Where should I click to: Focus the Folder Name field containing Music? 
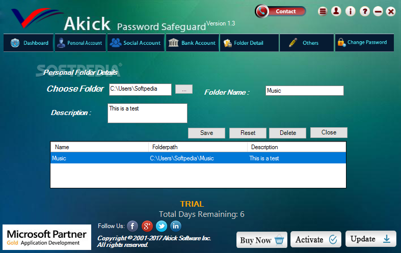(x=305, y=91)
